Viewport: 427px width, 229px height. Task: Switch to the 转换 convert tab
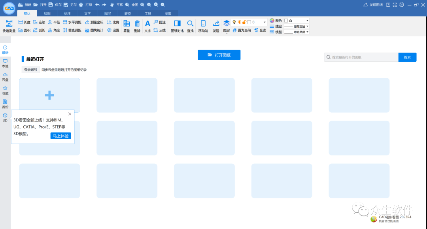click(x=128, y=13)
